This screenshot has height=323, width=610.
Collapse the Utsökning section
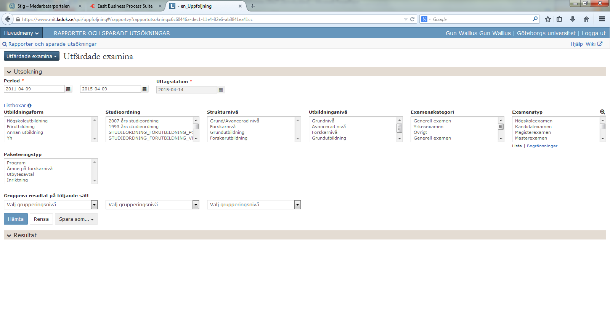[9, 72]
